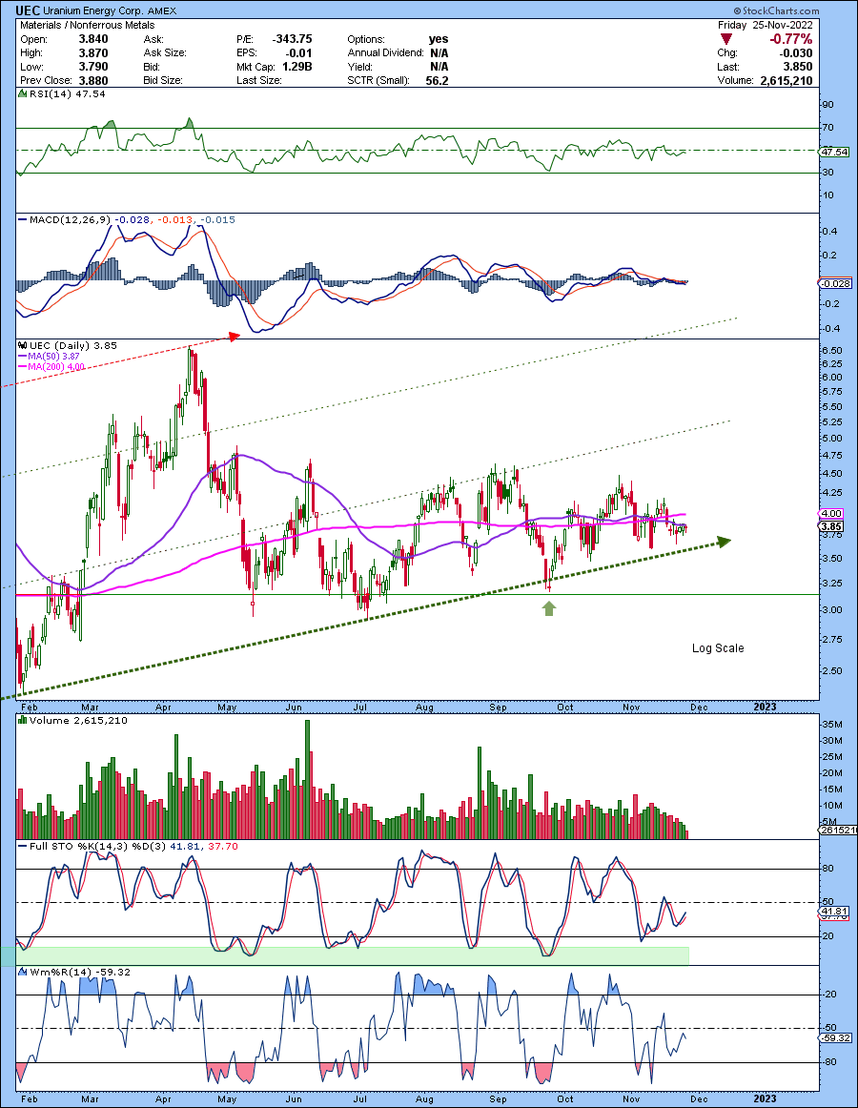Click the Options value yes
858x1108 pixels.
point(439,40)
